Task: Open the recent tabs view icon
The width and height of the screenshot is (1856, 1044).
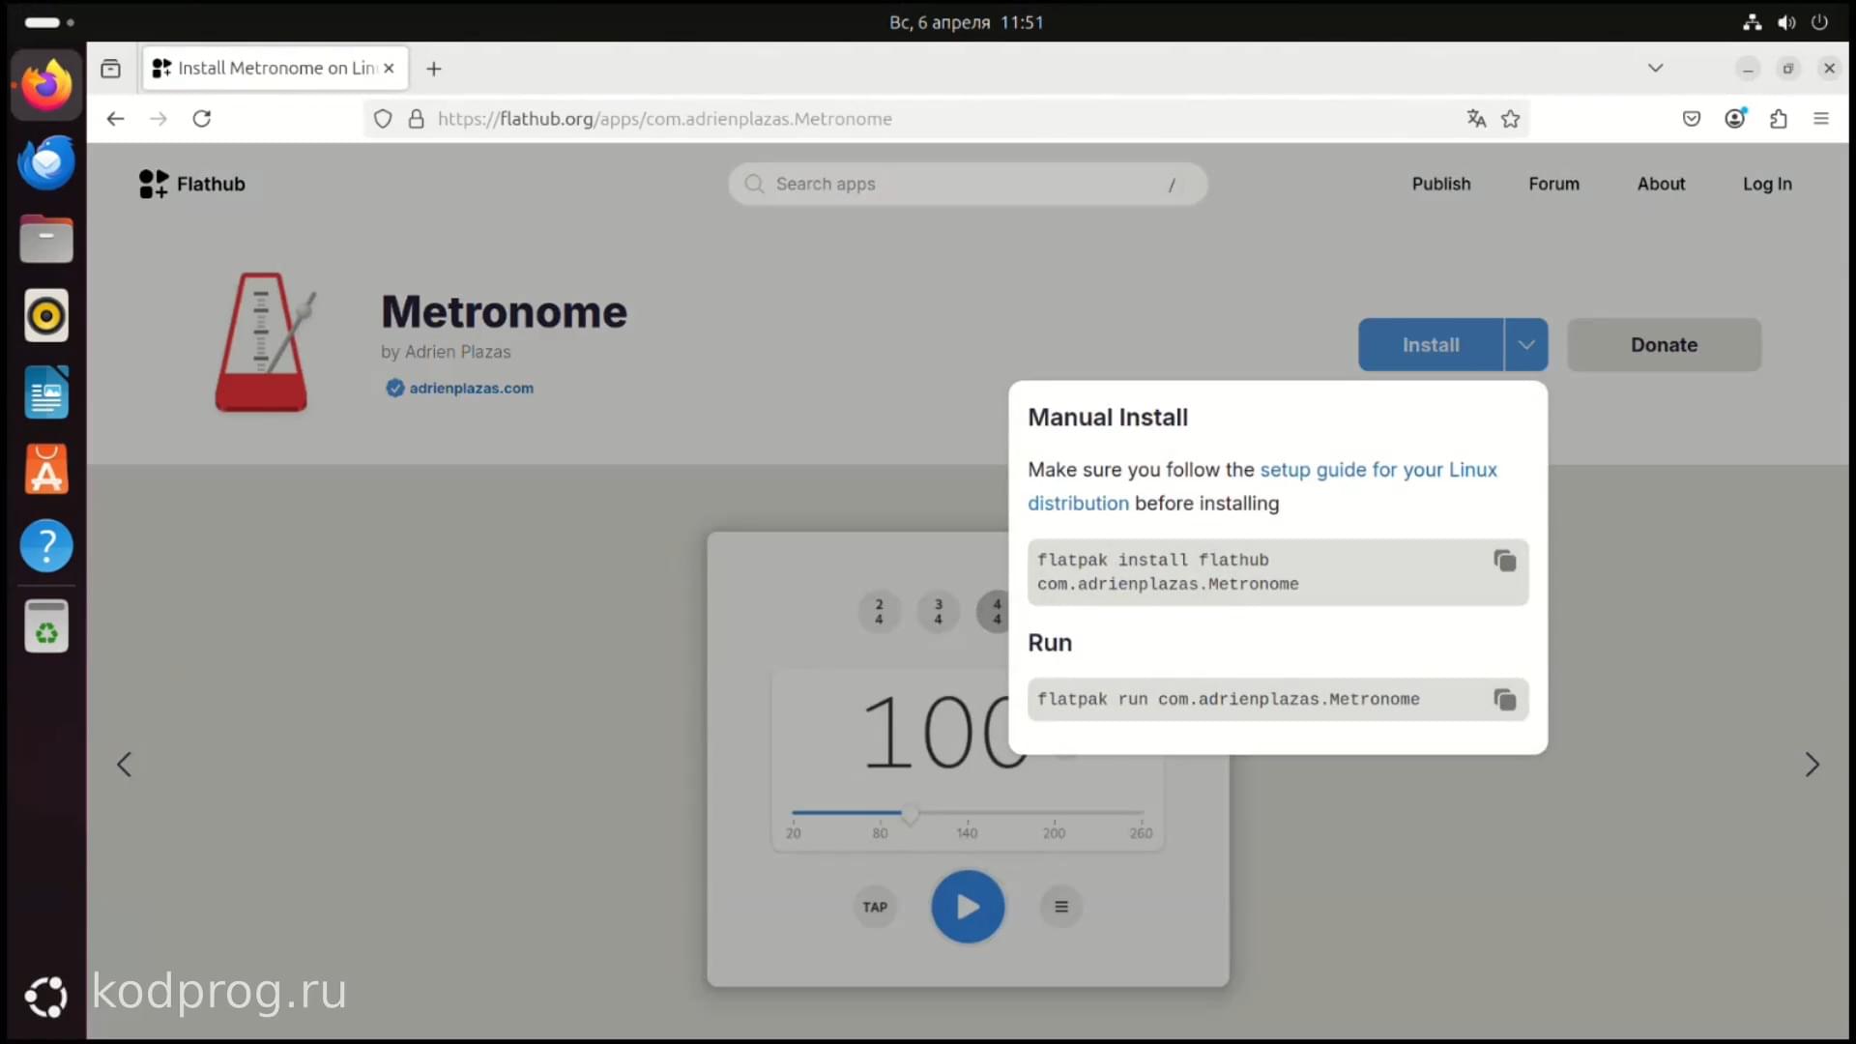Action: pos(111,69)
